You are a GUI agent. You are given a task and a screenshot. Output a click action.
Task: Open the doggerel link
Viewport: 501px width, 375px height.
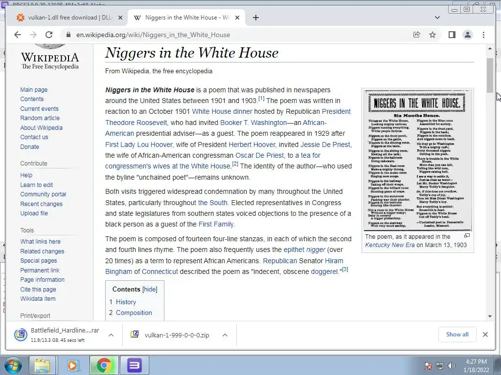click(324, 271)
